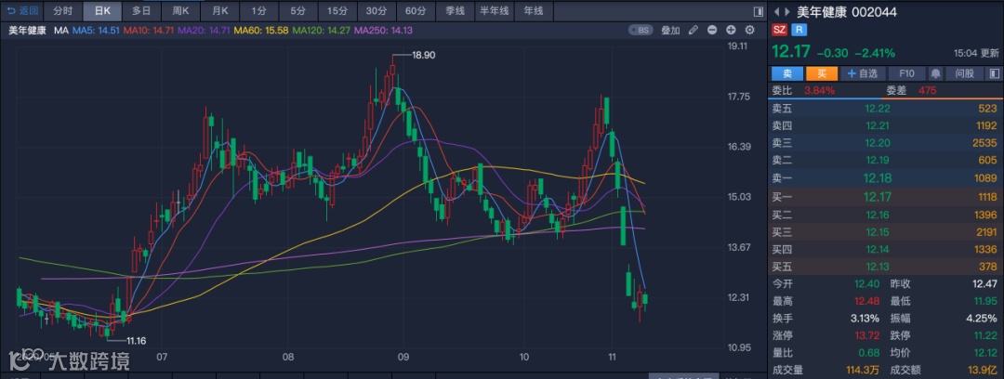Choose the 1分 interval tab
The image size is (1004, 379).
(258, 11)
